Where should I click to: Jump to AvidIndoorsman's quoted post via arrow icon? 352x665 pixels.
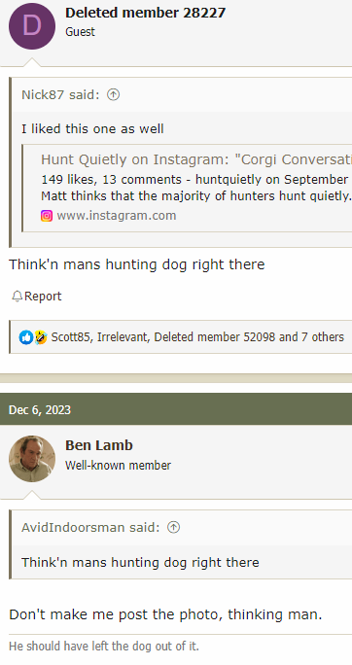coord(173,527)
